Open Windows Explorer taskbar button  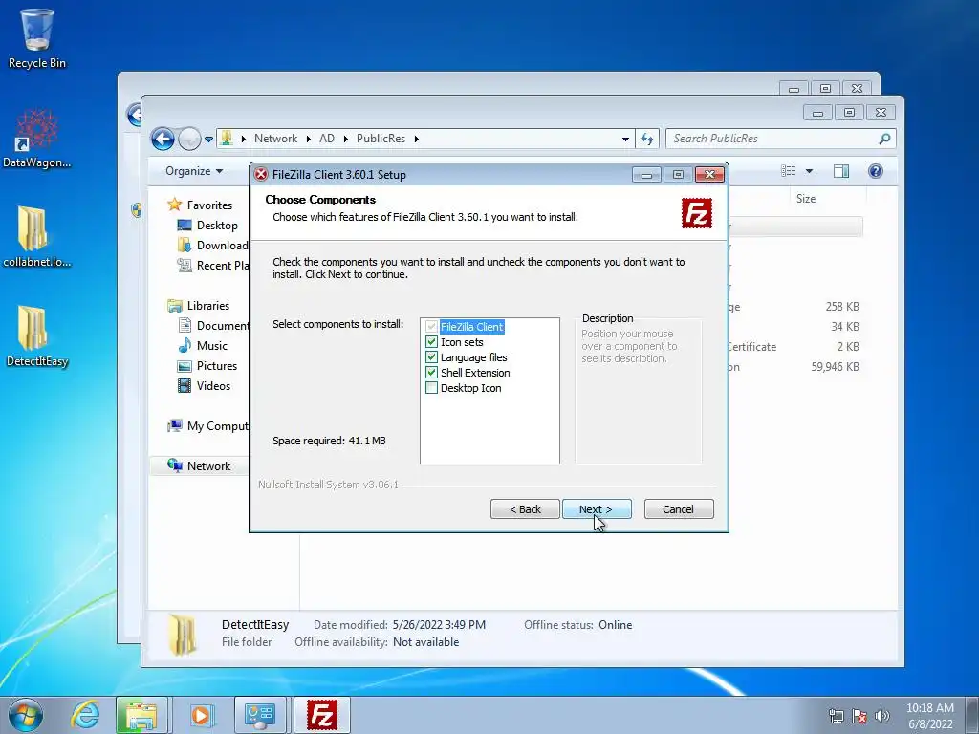(141, 715)
